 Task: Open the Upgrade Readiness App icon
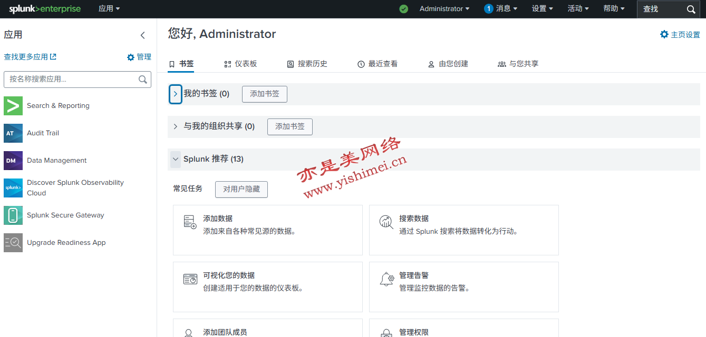[x=13, y=243]
